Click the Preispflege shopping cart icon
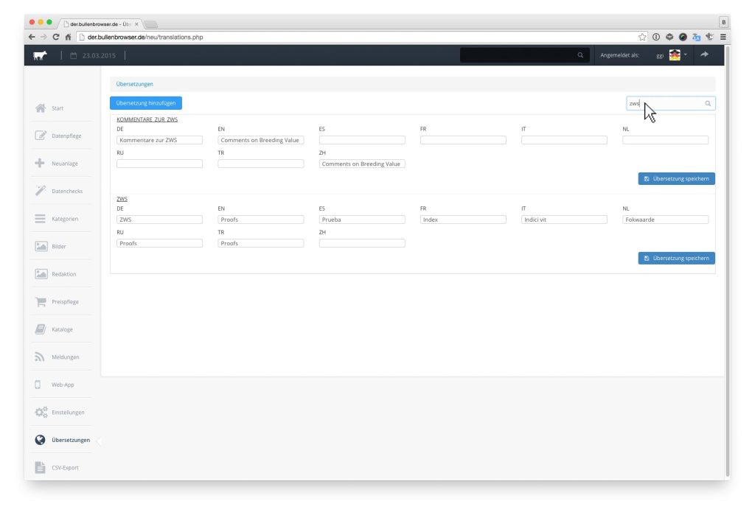Viewport: 755px width, 515px height. (41, 301)
